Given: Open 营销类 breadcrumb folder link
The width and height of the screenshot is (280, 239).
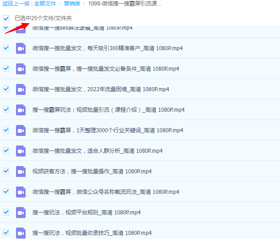Looking at the screenshot, I should tap(72, 4).
